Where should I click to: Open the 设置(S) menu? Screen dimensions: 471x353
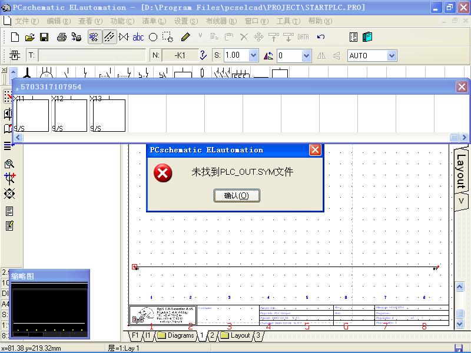point(186,21)
